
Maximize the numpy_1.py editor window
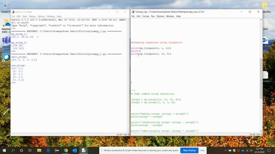(x=250, y=12)
